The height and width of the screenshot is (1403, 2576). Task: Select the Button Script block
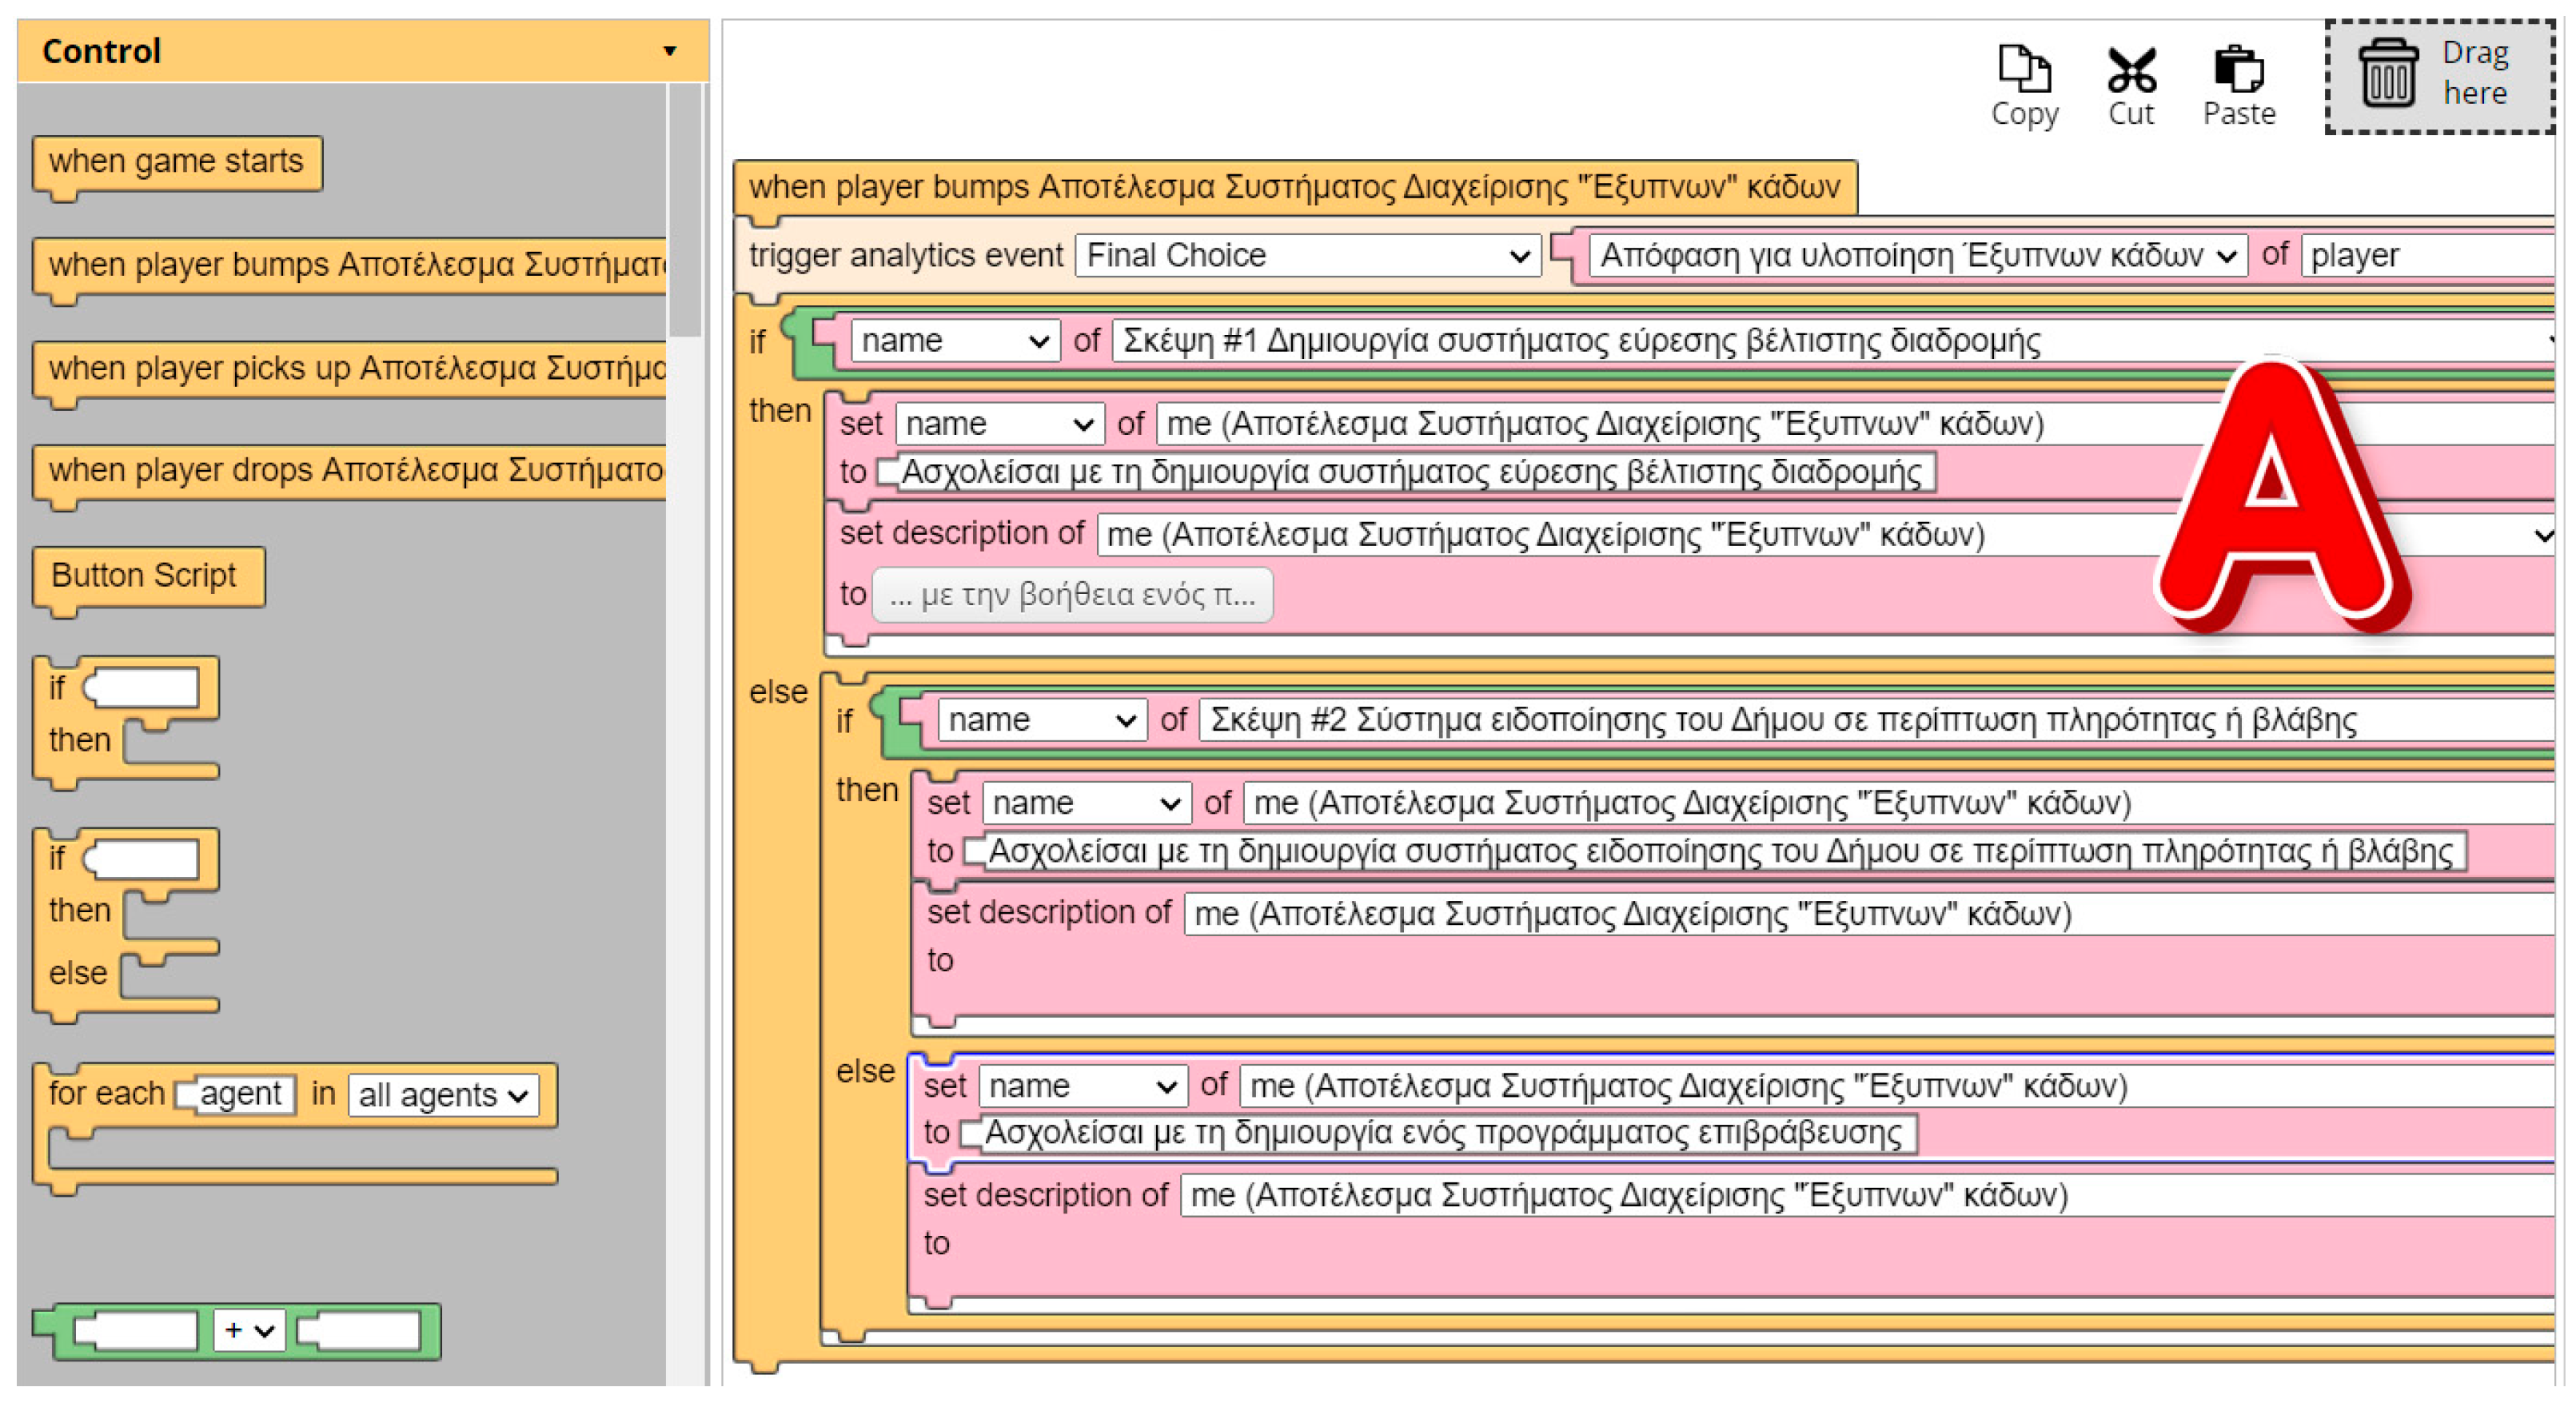[x=145, y=576]
